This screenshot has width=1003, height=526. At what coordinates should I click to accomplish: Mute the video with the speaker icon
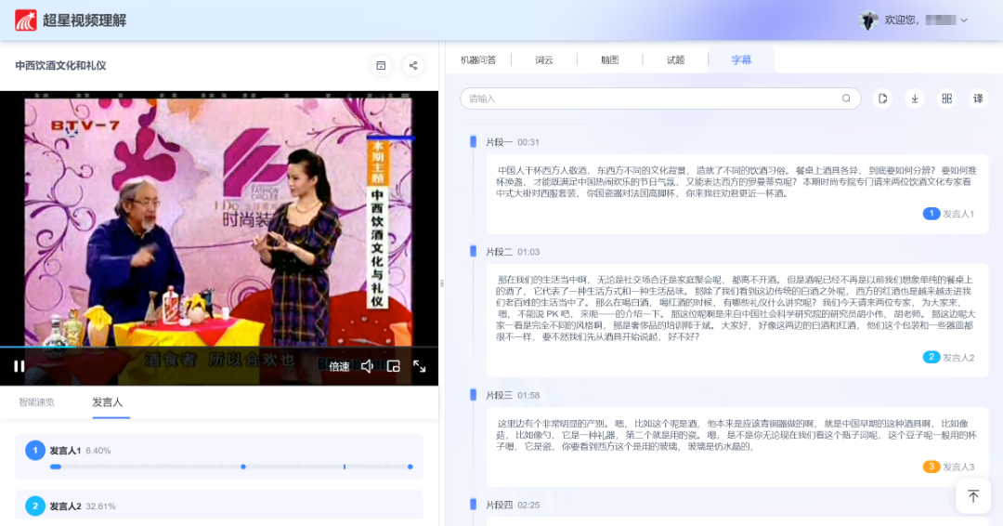coord(367,366)
